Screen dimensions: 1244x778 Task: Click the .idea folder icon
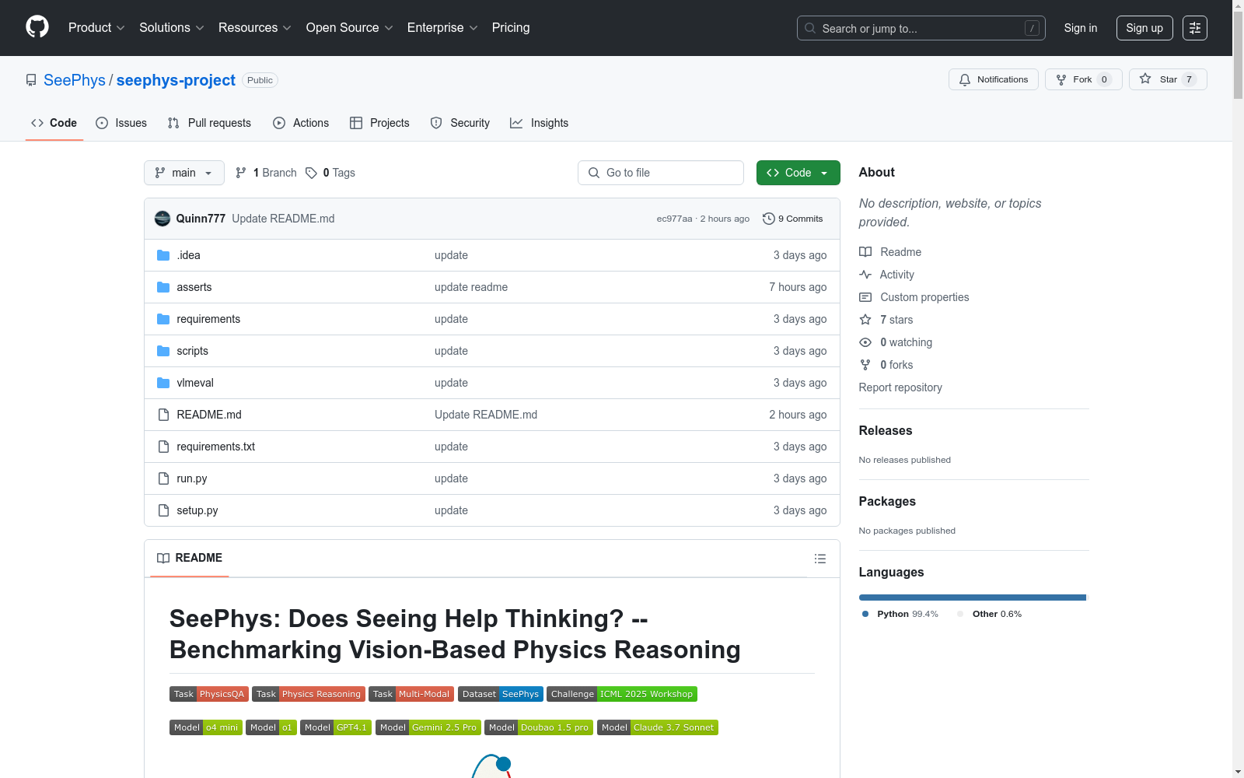click(163, 255)
